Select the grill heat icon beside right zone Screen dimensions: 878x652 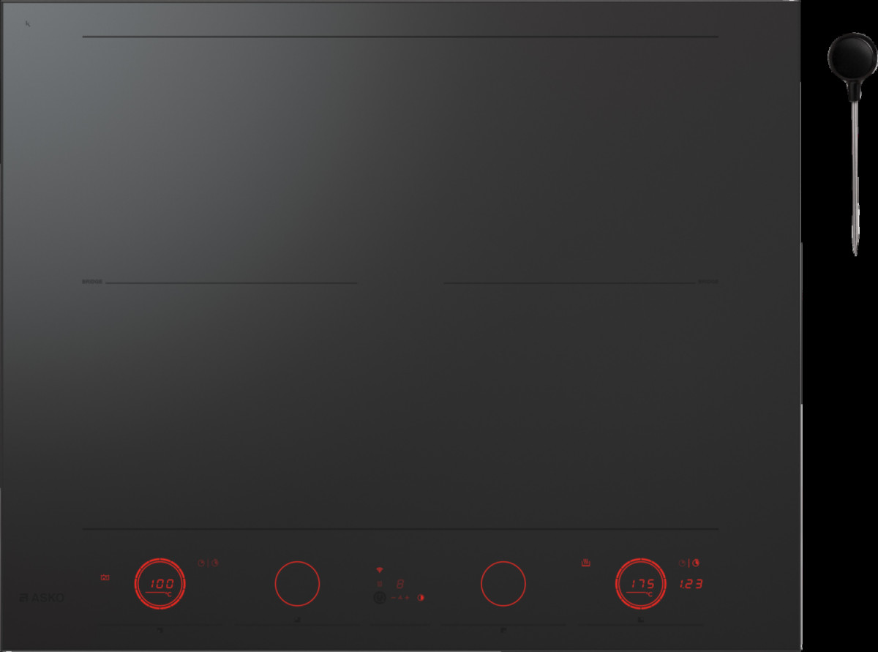click(586, 563)
